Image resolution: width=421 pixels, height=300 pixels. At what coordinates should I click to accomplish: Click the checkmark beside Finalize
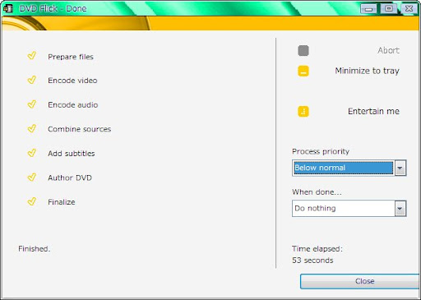tap(32, 201)
